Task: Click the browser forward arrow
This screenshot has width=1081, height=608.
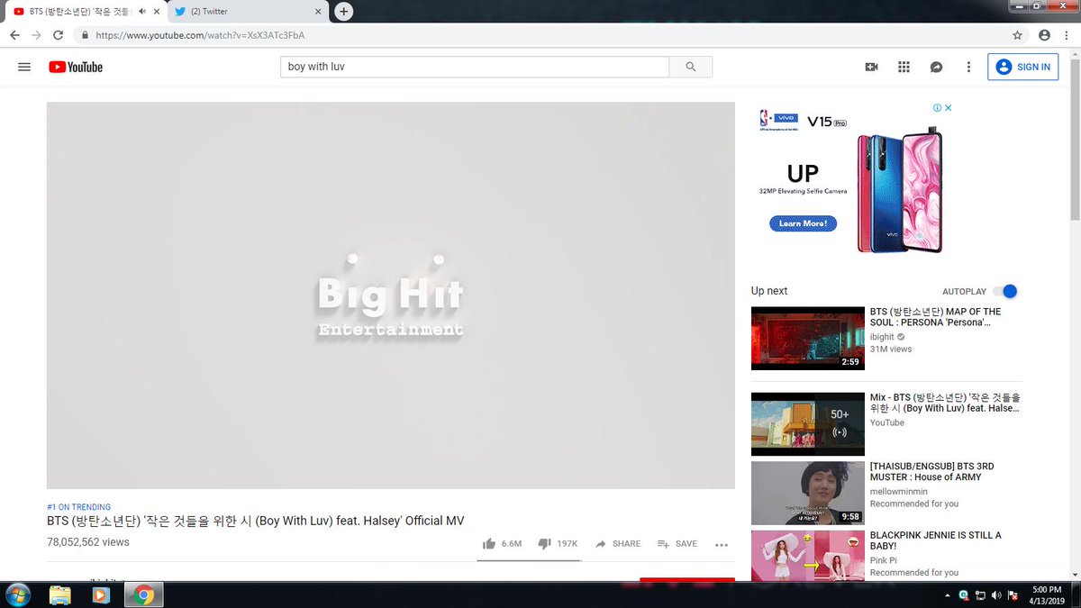Action: pyautogui.click(x=36, y=35)
